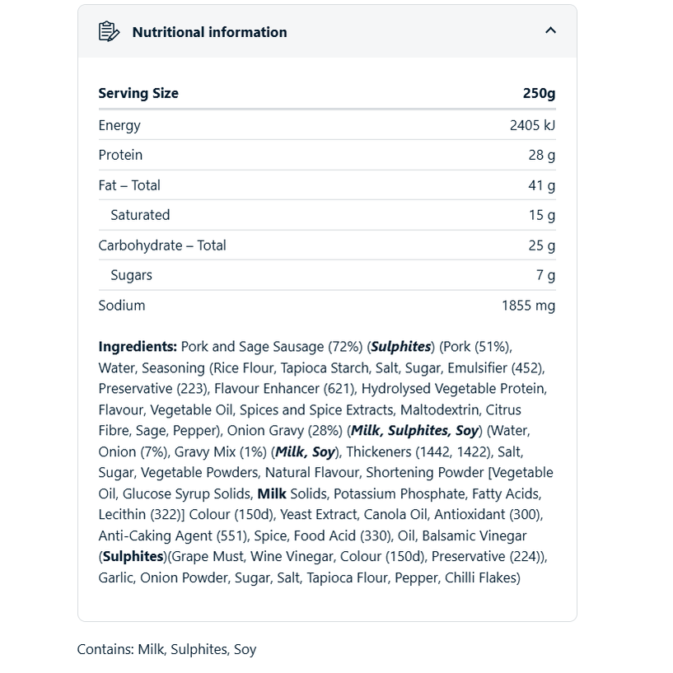The image size is (673, 673).
Task: Click the Serving Size label
Action: 138,93
